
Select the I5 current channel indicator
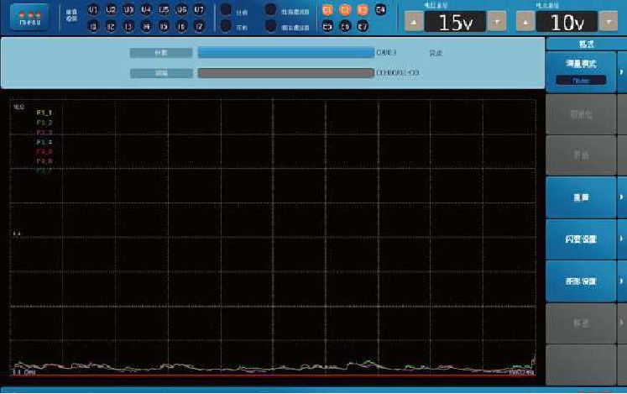point(164,27)
